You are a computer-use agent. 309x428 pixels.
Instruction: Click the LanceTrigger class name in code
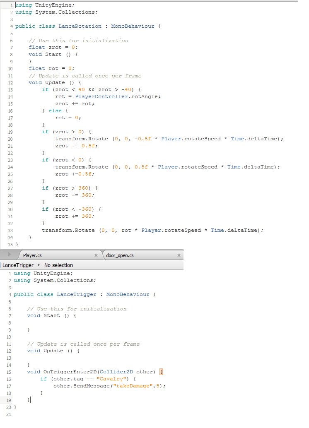[x=77, y=295]
